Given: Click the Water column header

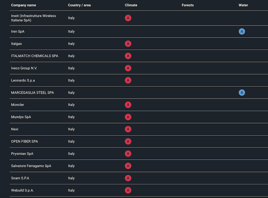Looking at the screenshot, I should [x=243, y=5].
